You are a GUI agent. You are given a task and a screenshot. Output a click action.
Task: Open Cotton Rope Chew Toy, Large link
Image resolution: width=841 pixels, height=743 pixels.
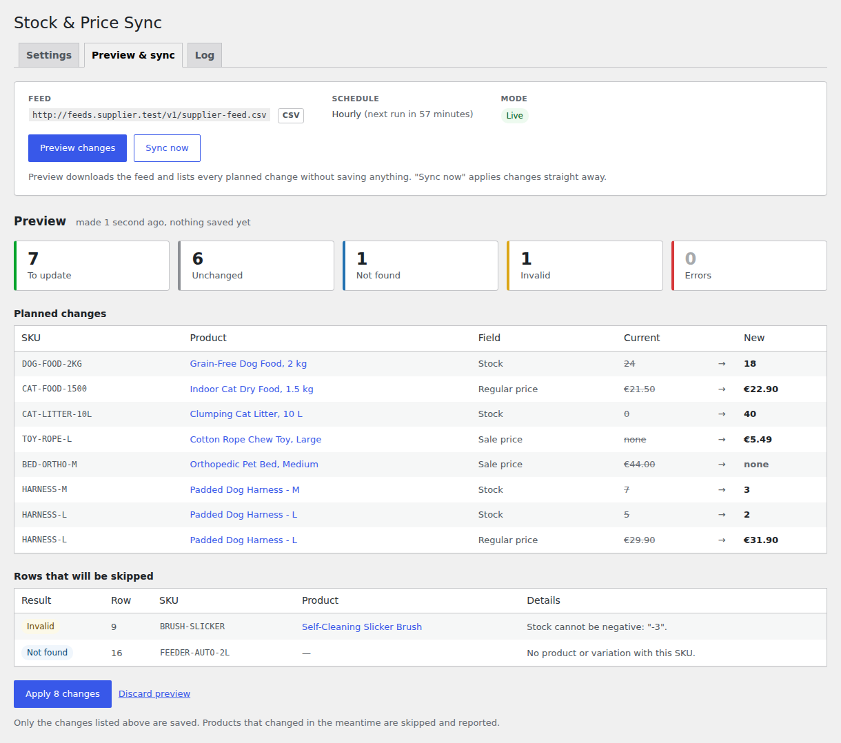tap(256, 439)
